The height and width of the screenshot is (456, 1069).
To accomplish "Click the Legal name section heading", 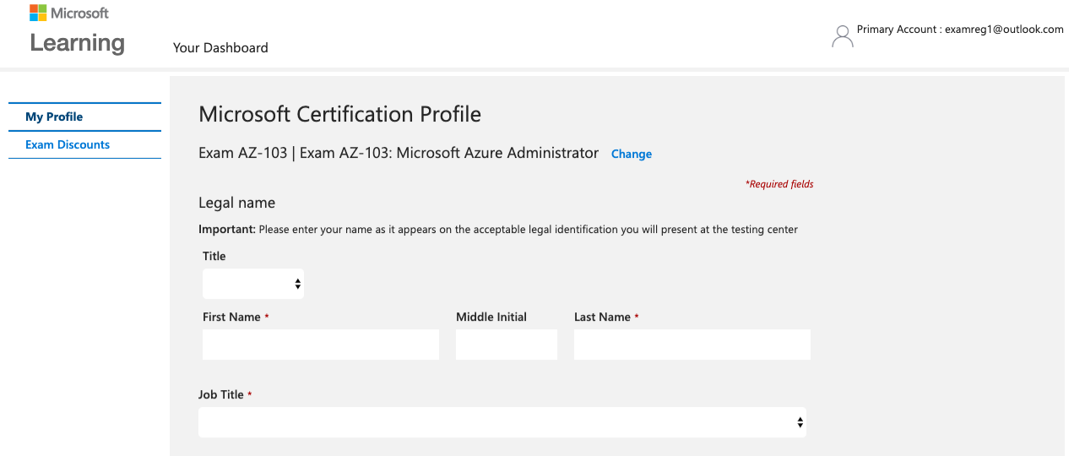I will 236,203.
